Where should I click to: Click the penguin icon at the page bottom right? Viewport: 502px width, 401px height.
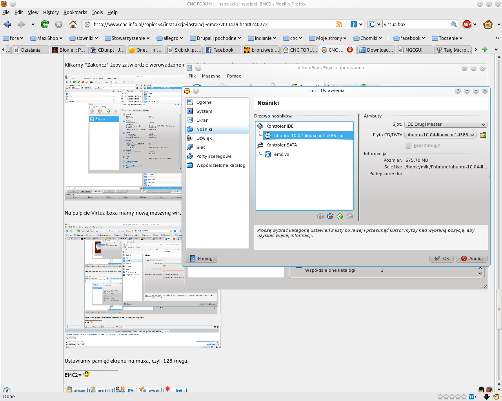click(x=482, y=390)
